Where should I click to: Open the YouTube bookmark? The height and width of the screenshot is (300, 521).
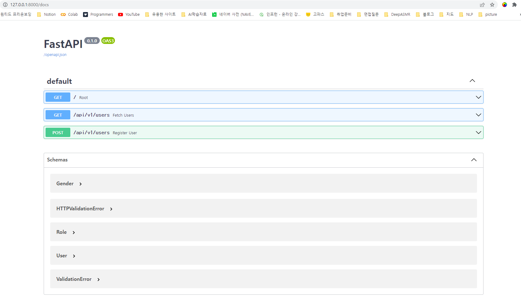click(129, 15)
